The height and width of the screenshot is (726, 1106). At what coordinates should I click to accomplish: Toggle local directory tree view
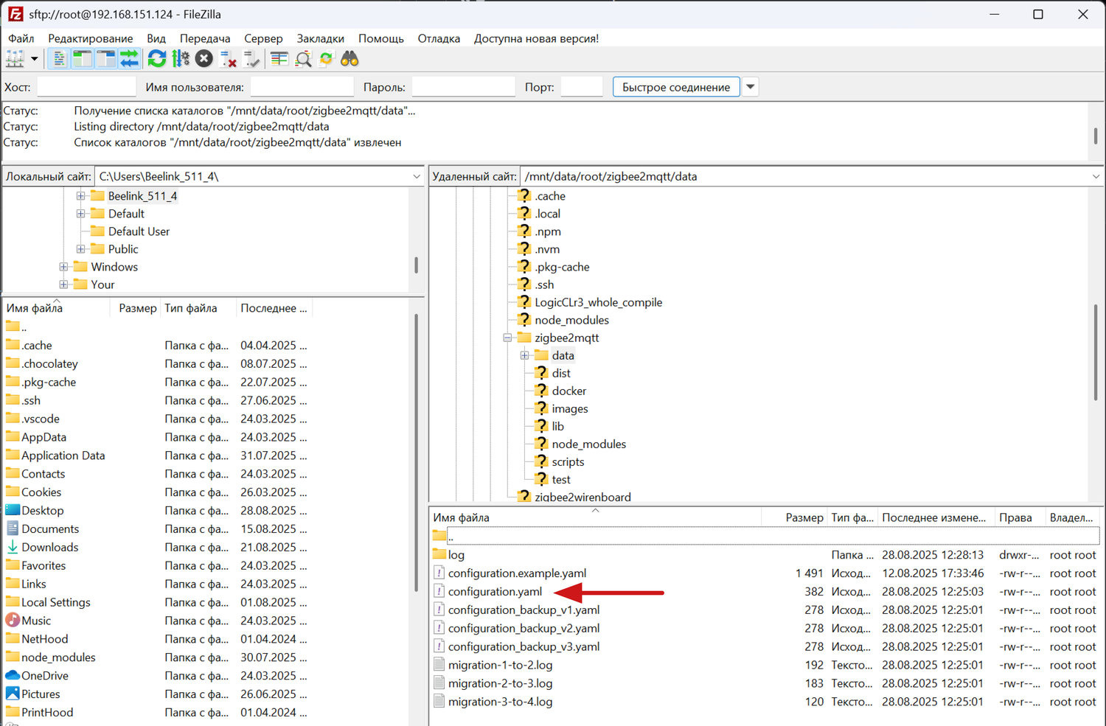(x=83, y=59)
